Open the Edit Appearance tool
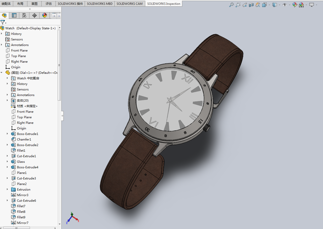 295,5
